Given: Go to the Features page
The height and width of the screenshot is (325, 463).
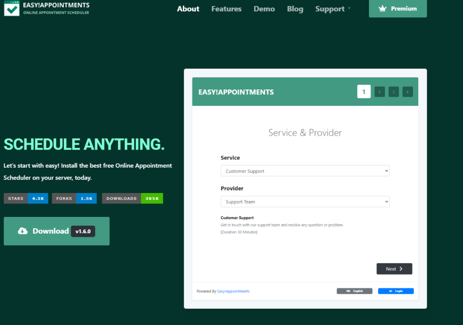Looking at the screenshot, I should pyautogui.click(x=227, y=9).
